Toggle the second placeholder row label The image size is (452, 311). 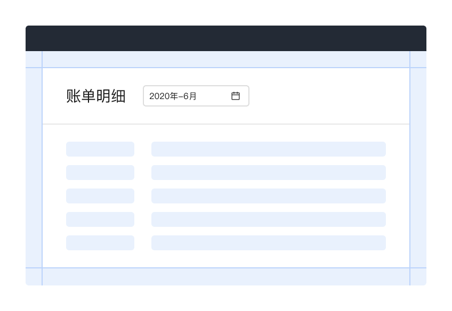100,173
